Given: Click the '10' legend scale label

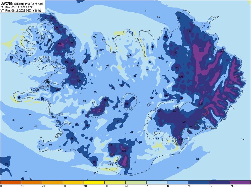Looking at the screenshot, I should coord(23,186).
